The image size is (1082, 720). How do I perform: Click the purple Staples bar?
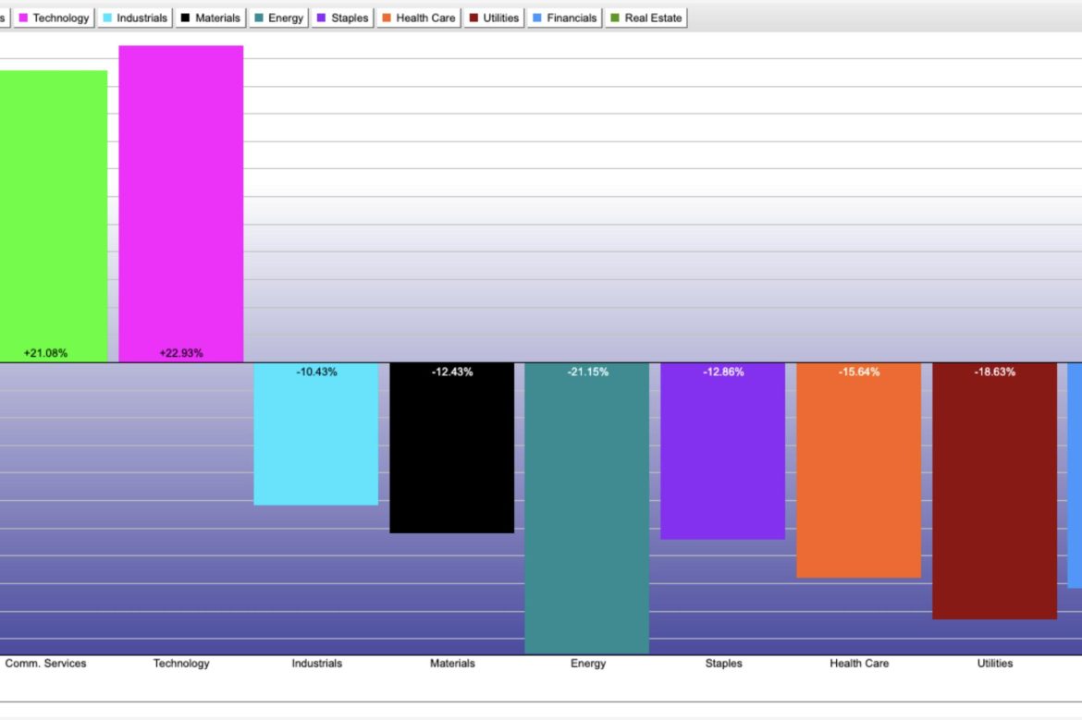pos(722,451)
